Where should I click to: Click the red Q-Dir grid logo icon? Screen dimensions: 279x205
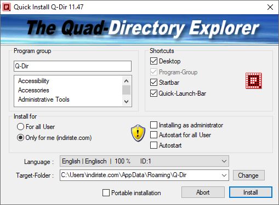[254, 81]
